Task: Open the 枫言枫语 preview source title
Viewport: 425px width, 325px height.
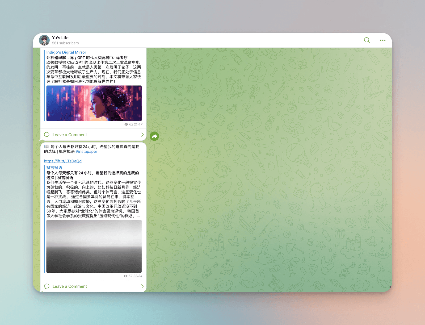Action: 54,167
